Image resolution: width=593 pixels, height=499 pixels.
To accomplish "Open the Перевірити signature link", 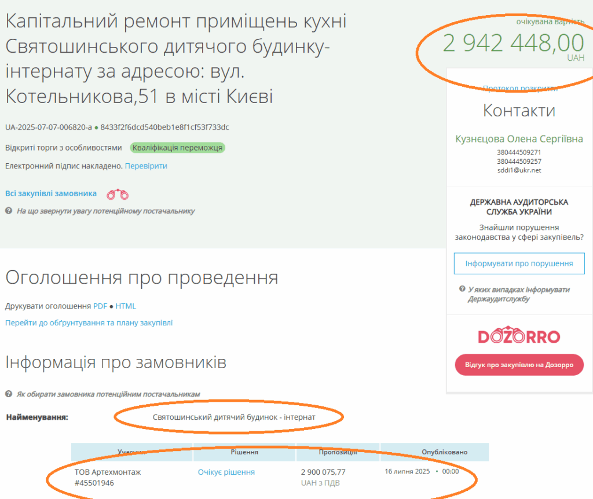I will click(x=146, y=166).
